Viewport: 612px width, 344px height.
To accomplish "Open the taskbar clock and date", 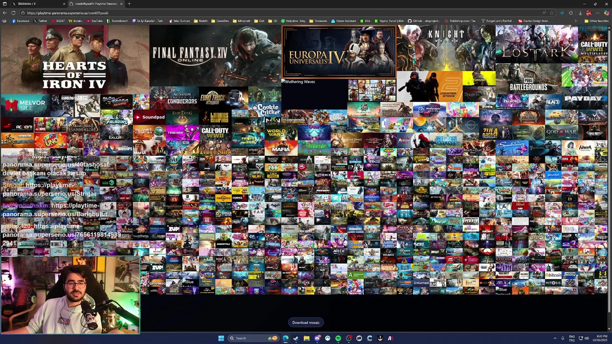I will coord(600,338).
